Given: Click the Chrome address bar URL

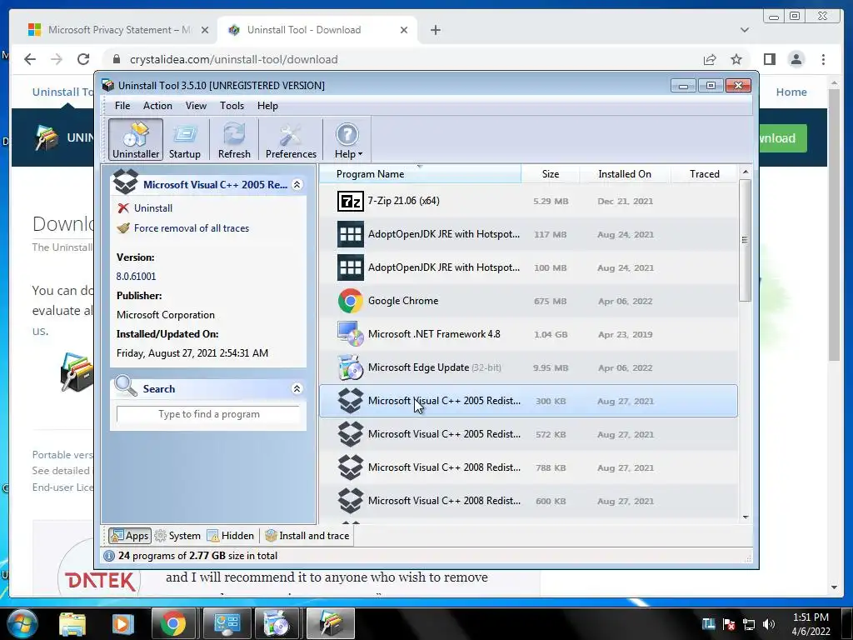Looking at the screenshot, I should click(233, 59).
